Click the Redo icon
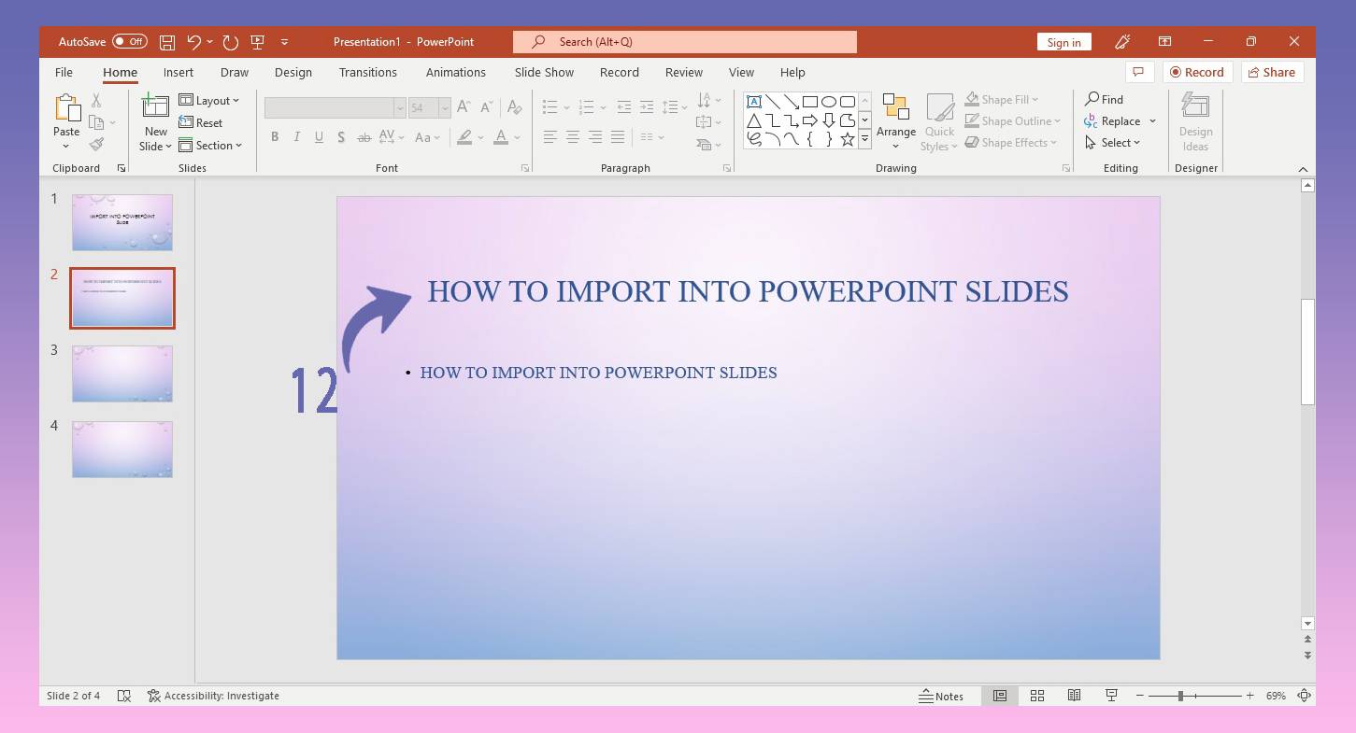Screen dimensions: 1356x733 click(231, 42)
